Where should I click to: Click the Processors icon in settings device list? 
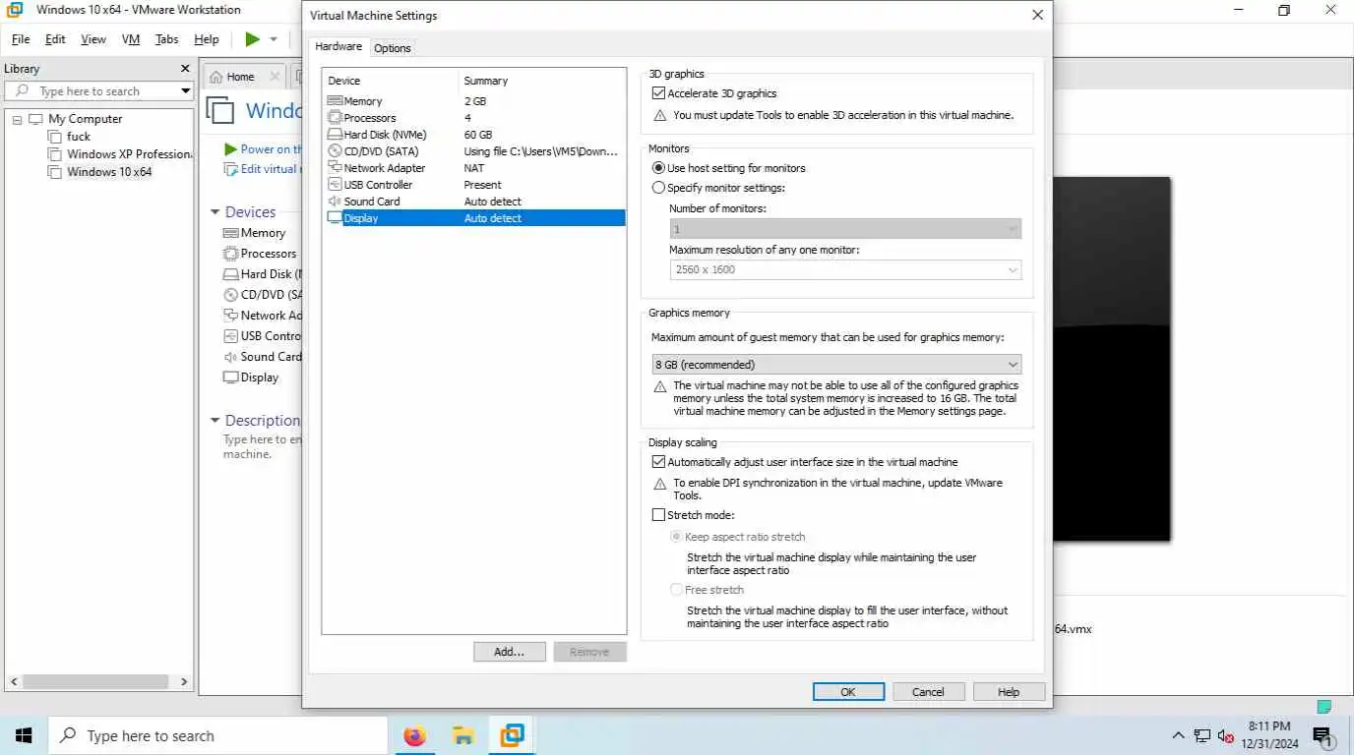tap(335, 118)
